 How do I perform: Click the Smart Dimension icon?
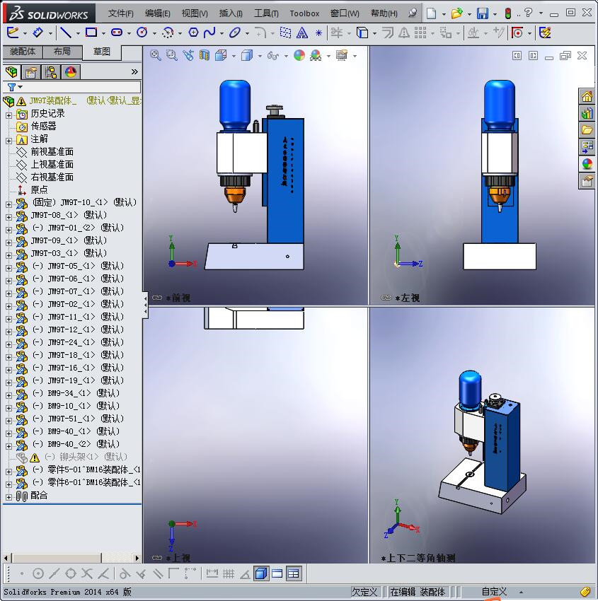pos(38,33)
